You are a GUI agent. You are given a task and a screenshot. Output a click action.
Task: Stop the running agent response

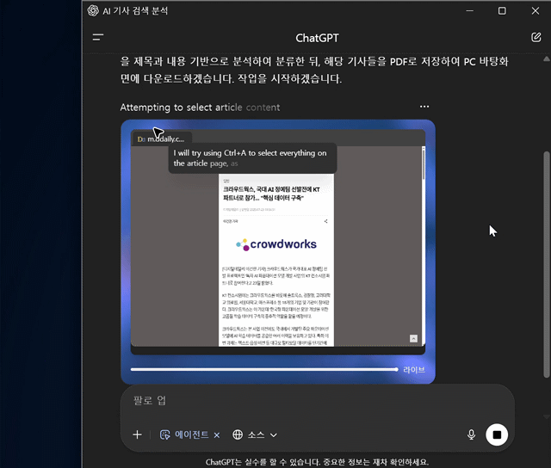pyautogui.click(x=497, y=434)
